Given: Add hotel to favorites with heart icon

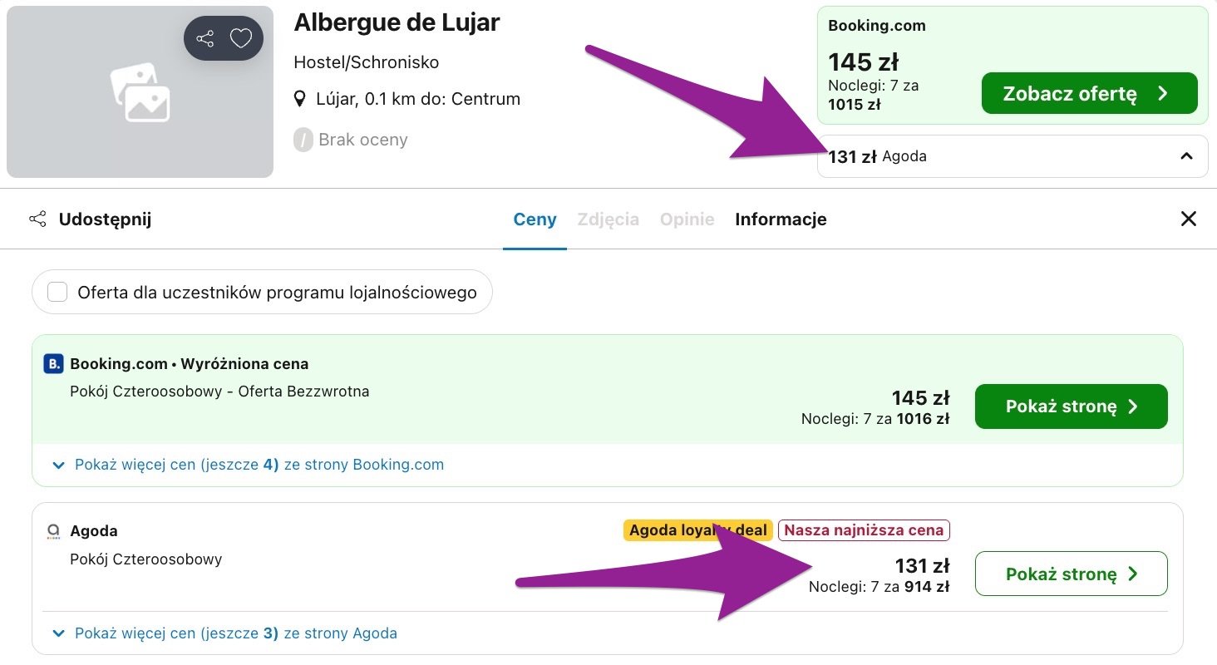Looking at the screenshot, I should tap(241, 38).
